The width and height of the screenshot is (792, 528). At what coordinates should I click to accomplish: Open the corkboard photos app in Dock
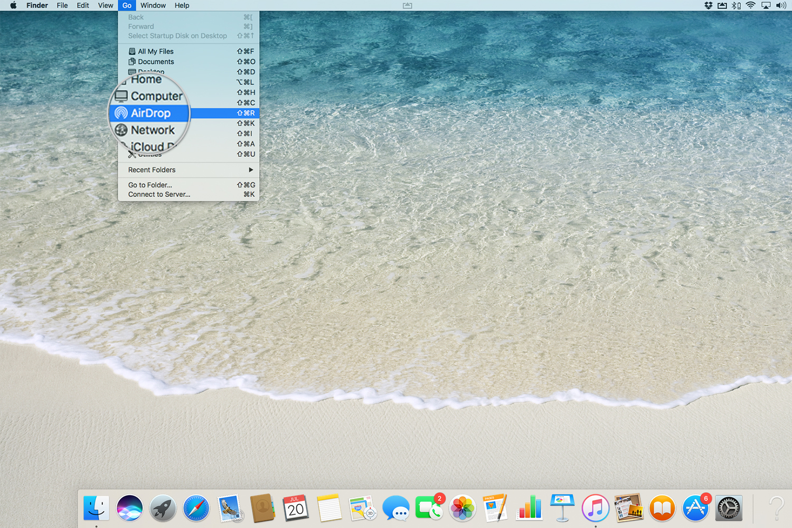click(628, 508)
